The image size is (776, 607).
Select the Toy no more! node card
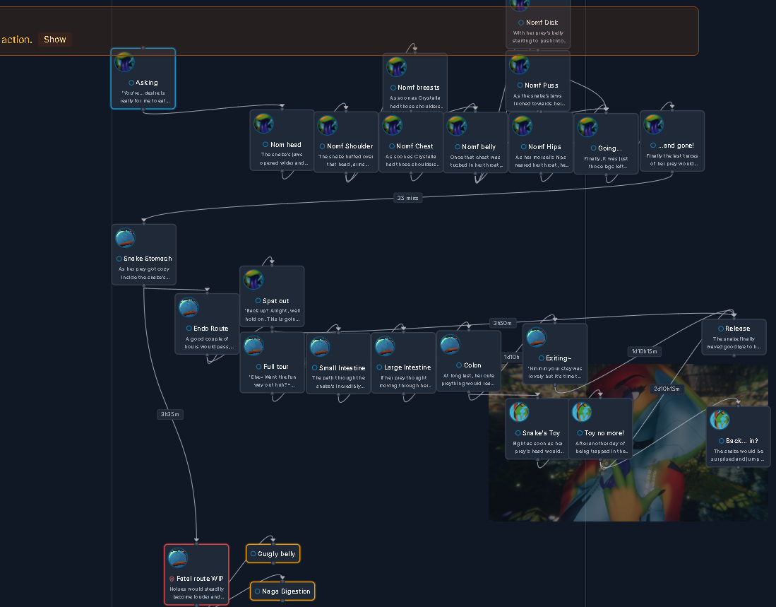click(x=600, y=428)
